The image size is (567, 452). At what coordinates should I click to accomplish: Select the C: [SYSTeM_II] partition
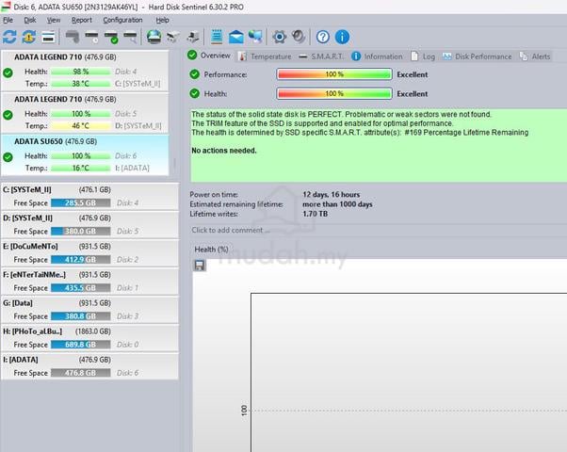point(89,197)
